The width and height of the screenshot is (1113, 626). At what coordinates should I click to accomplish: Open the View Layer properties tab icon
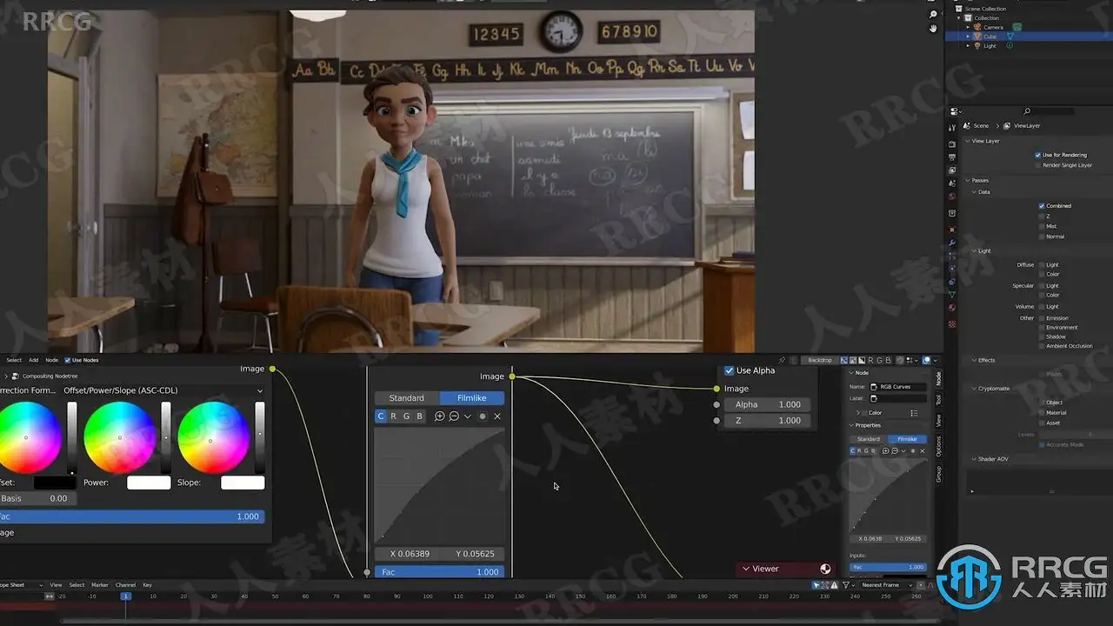(952, 170)
